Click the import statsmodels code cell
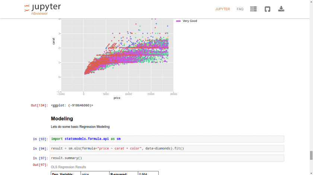This screenshot has width=313, height=175. point(167,139)
